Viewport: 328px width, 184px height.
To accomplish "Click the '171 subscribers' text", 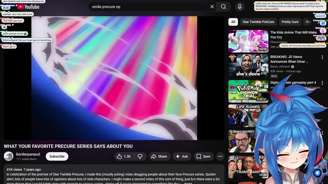I will [26, 159].
